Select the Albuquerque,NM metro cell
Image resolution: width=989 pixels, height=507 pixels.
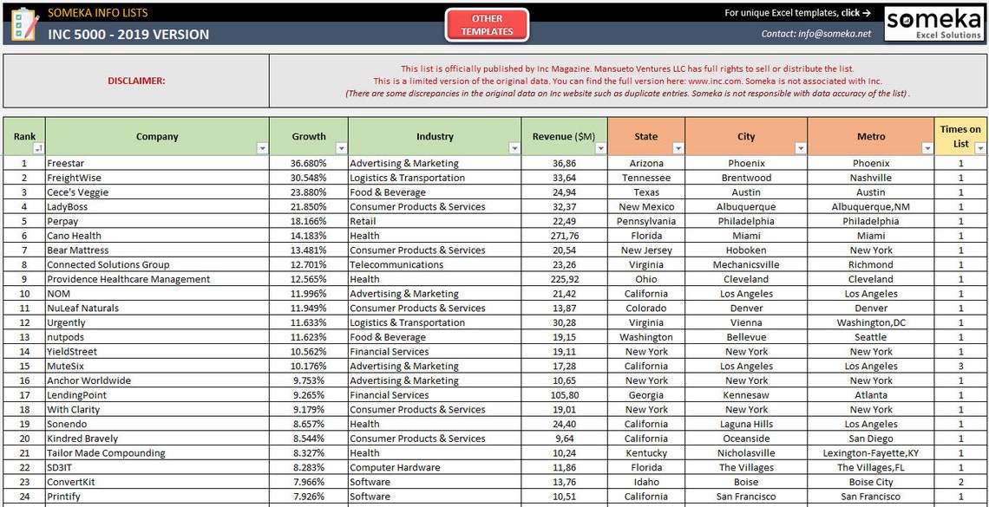point(870,206)
